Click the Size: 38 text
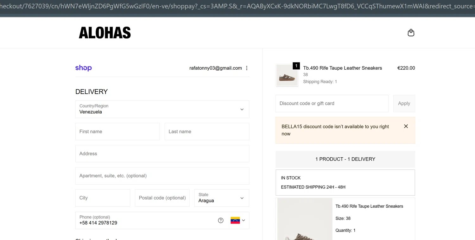The width and height of the screenshot is (475, 240). click(343, 218)
